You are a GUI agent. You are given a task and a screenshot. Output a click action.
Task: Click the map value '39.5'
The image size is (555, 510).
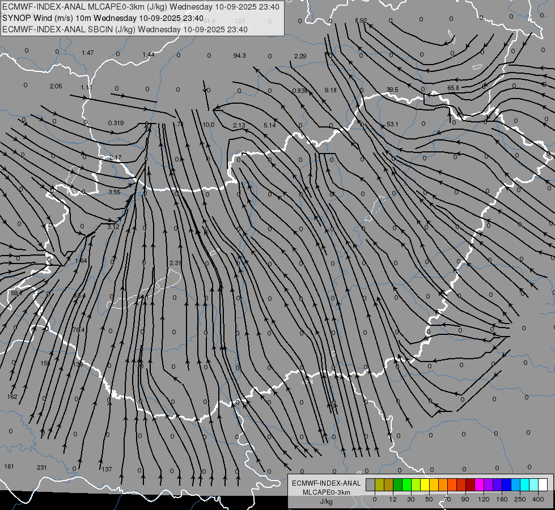pos(392,90)
